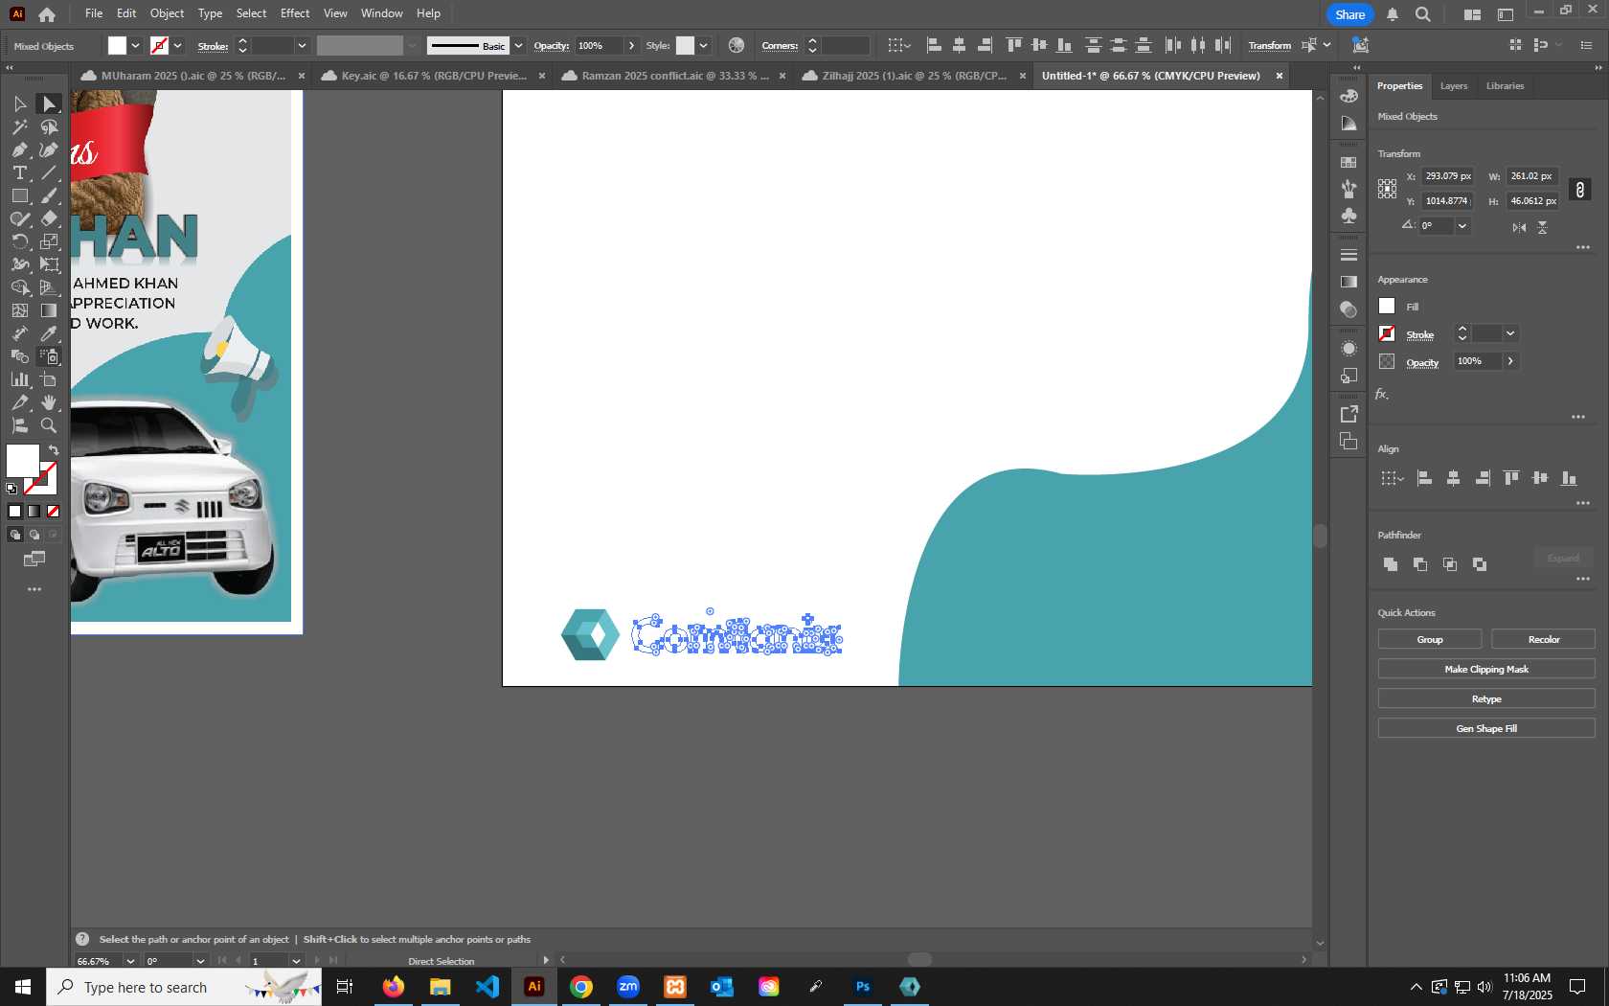Expand the rotation angle dropdown in Transform
The height and width of the screenshot is (1006, 1609).
(1462, 226)
